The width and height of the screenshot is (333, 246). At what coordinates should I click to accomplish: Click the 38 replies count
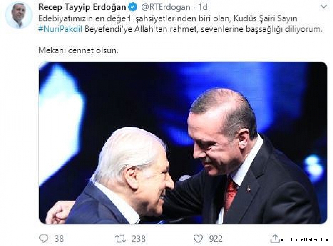coord(59,239)
